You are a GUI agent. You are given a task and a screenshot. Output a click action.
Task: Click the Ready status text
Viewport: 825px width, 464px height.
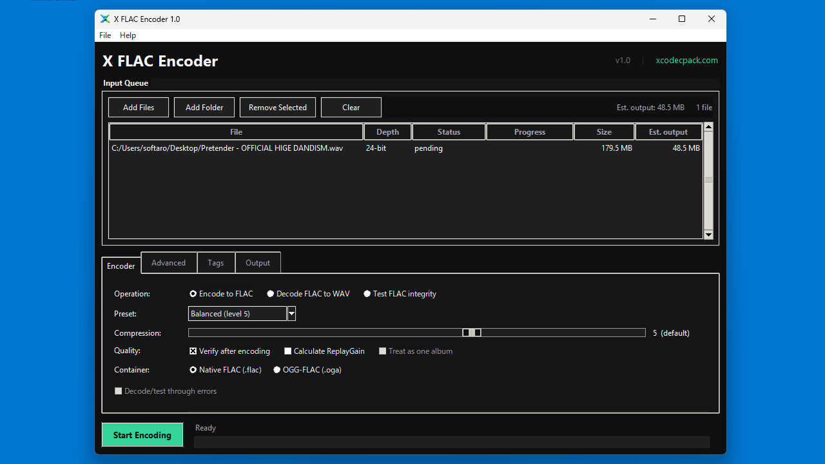[x=206, y=428]
